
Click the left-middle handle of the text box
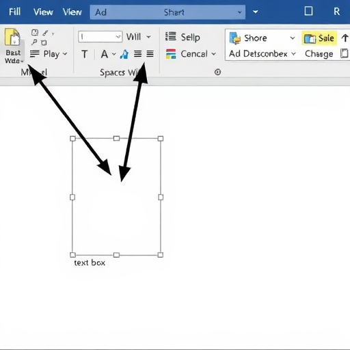(x=72, y=197)
